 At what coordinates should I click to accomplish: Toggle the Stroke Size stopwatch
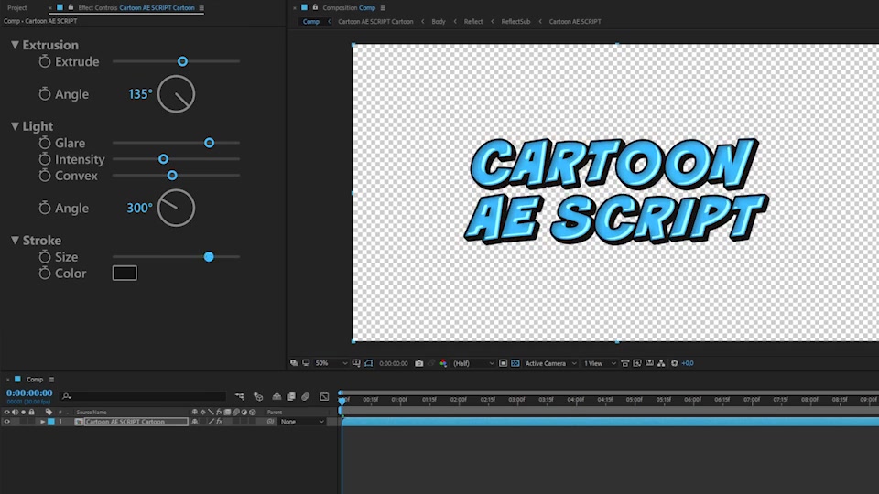pos(45,256)
